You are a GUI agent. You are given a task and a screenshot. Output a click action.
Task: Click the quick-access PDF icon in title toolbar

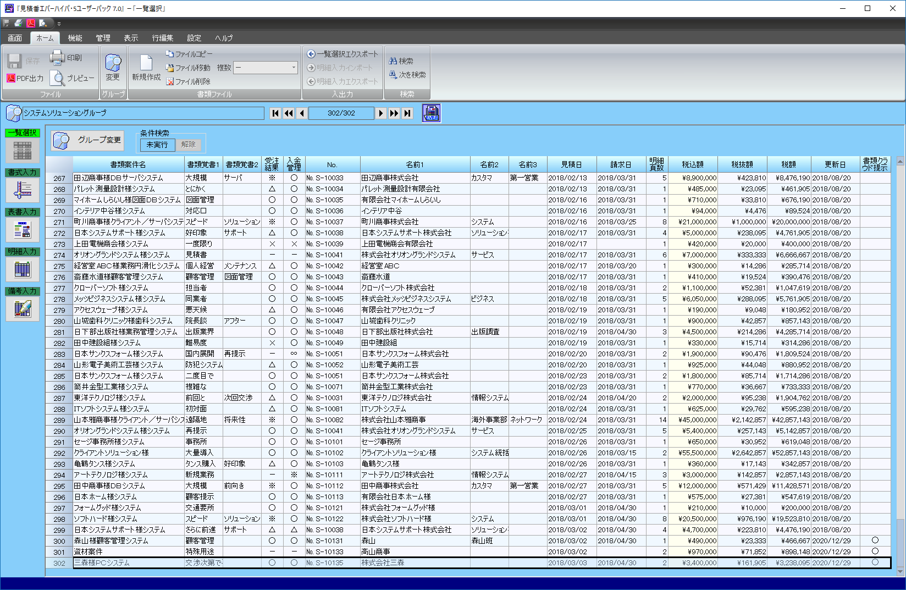(x=30, y=23)
